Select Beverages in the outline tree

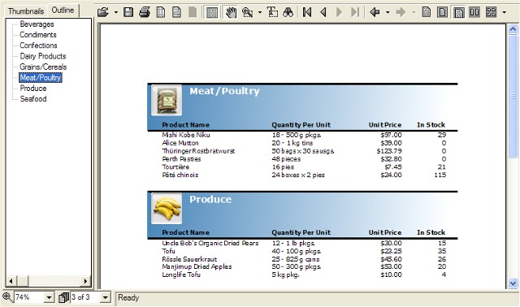(x=37, y=24)
